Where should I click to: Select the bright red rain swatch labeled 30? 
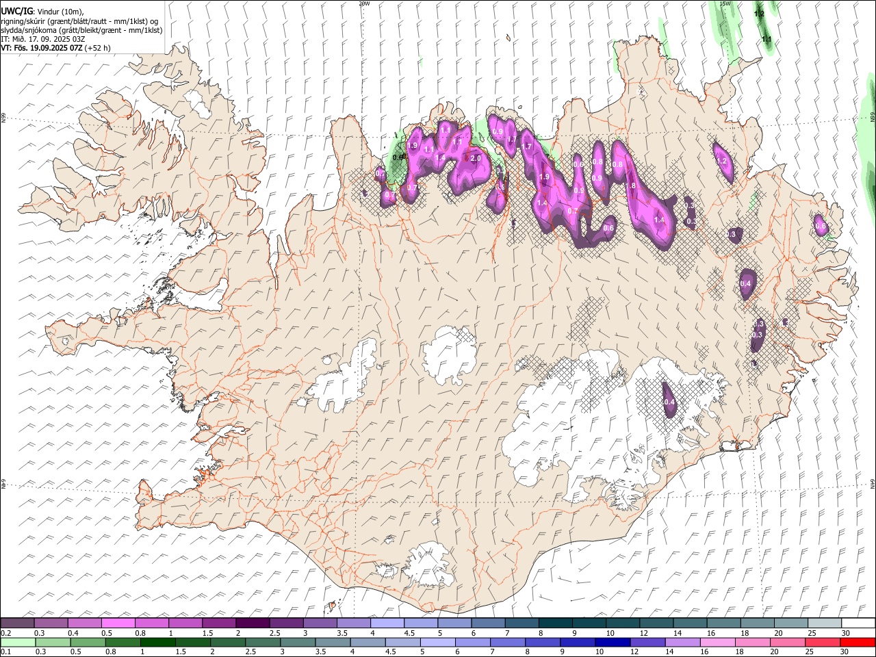point(858,643)
